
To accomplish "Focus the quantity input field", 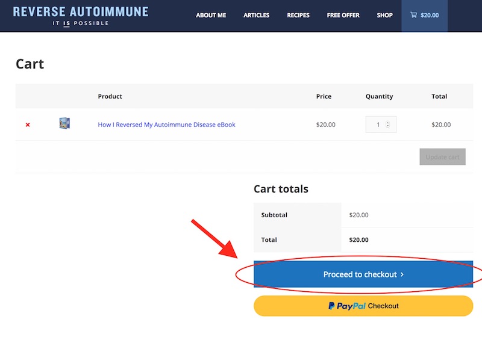I will 377,125.
